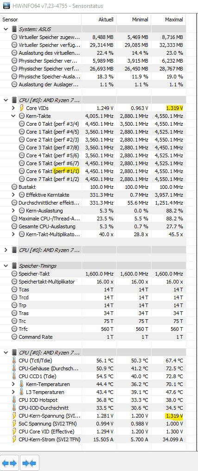Click the HWiNFO64 app icon in title bar
Viewport: 198px width, 471px height.
point(5,6)
